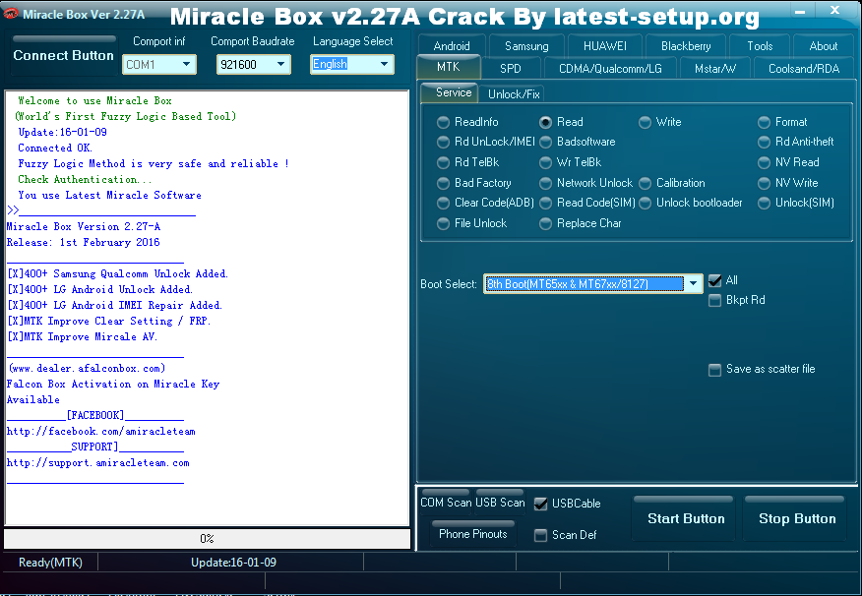Viewport: 862px width, 596px height.
Task: Minimize the Miracle Box window
Action: point(800,11)
